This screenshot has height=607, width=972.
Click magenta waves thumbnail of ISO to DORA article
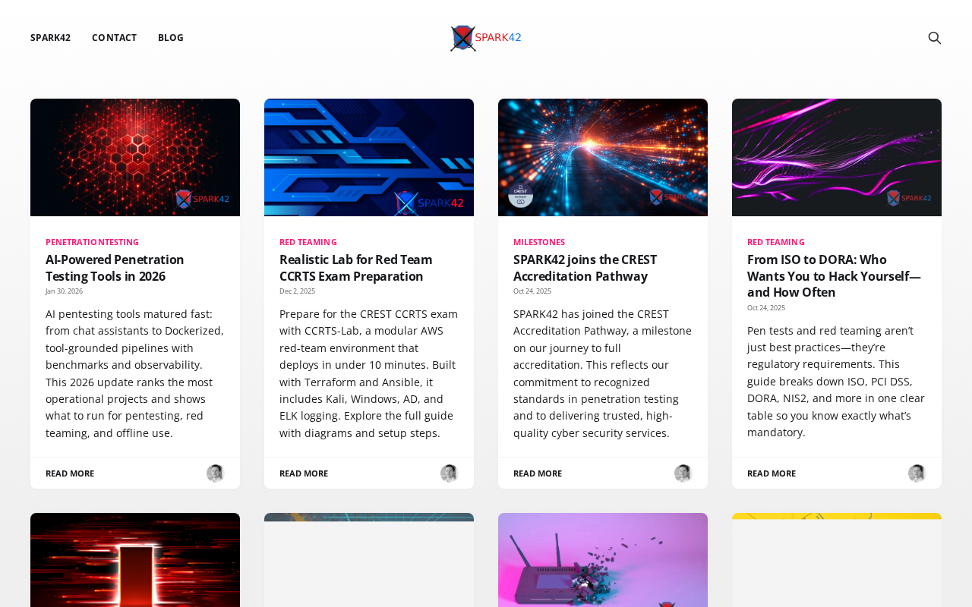click(837, 157)
